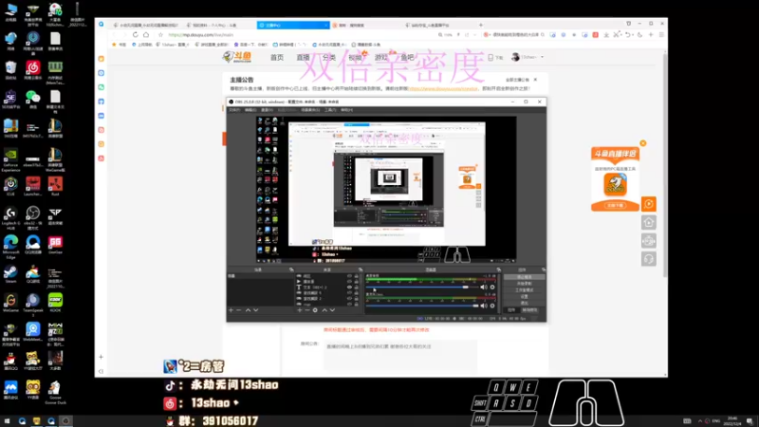Viewport: 759px width, 427px height.
Task: Open the 鱼吧 nav item on Douyu
Action: click(x=408, y=57)
